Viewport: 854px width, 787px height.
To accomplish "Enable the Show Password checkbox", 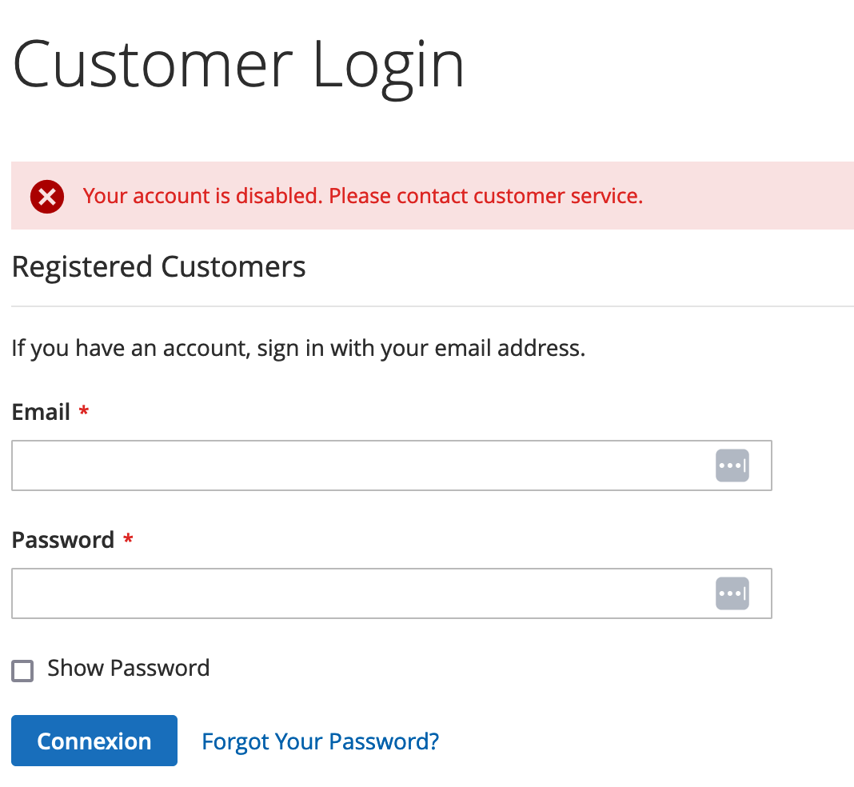I will [x=22, y=670].
